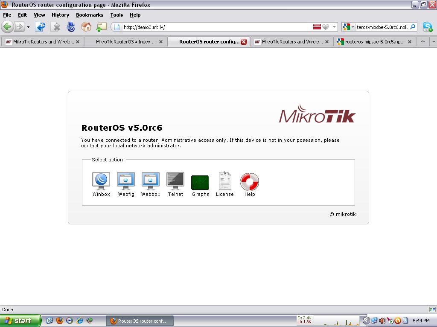Close the routeros-mipsbe-5.0rc5.npk tab
This screenshot has height=327, width=437.
(x=410, y=42)
